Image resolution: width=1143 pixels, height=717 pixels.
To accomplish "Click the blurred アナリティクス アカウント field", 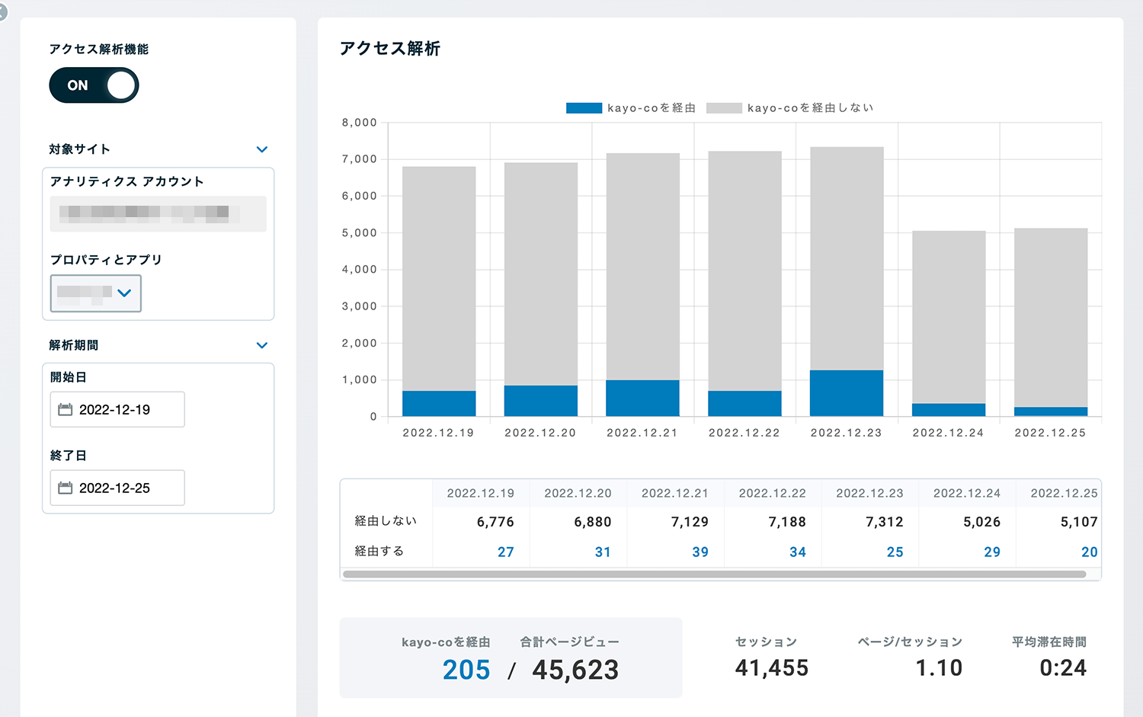I will coord(158,213).
